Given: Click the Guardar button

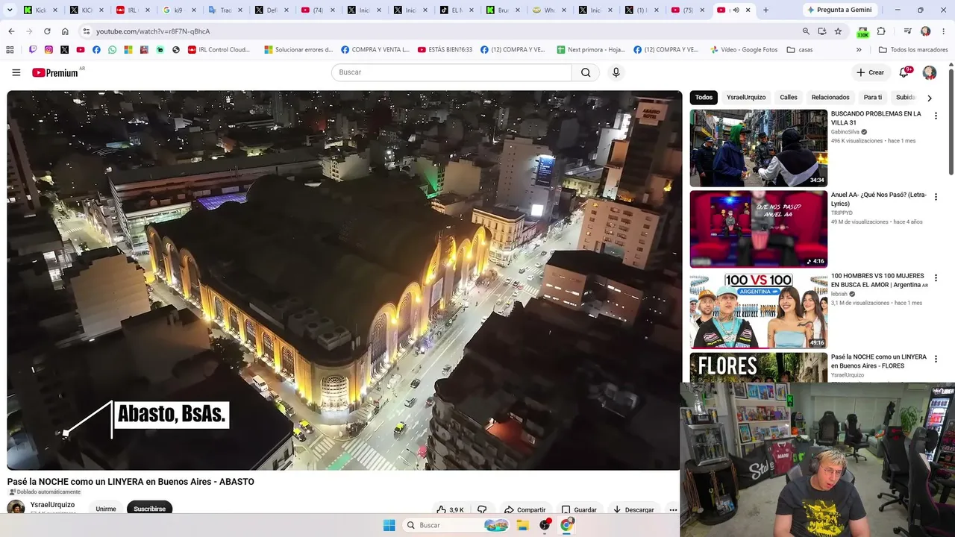Looking at the screenshot, I should 579,510.
